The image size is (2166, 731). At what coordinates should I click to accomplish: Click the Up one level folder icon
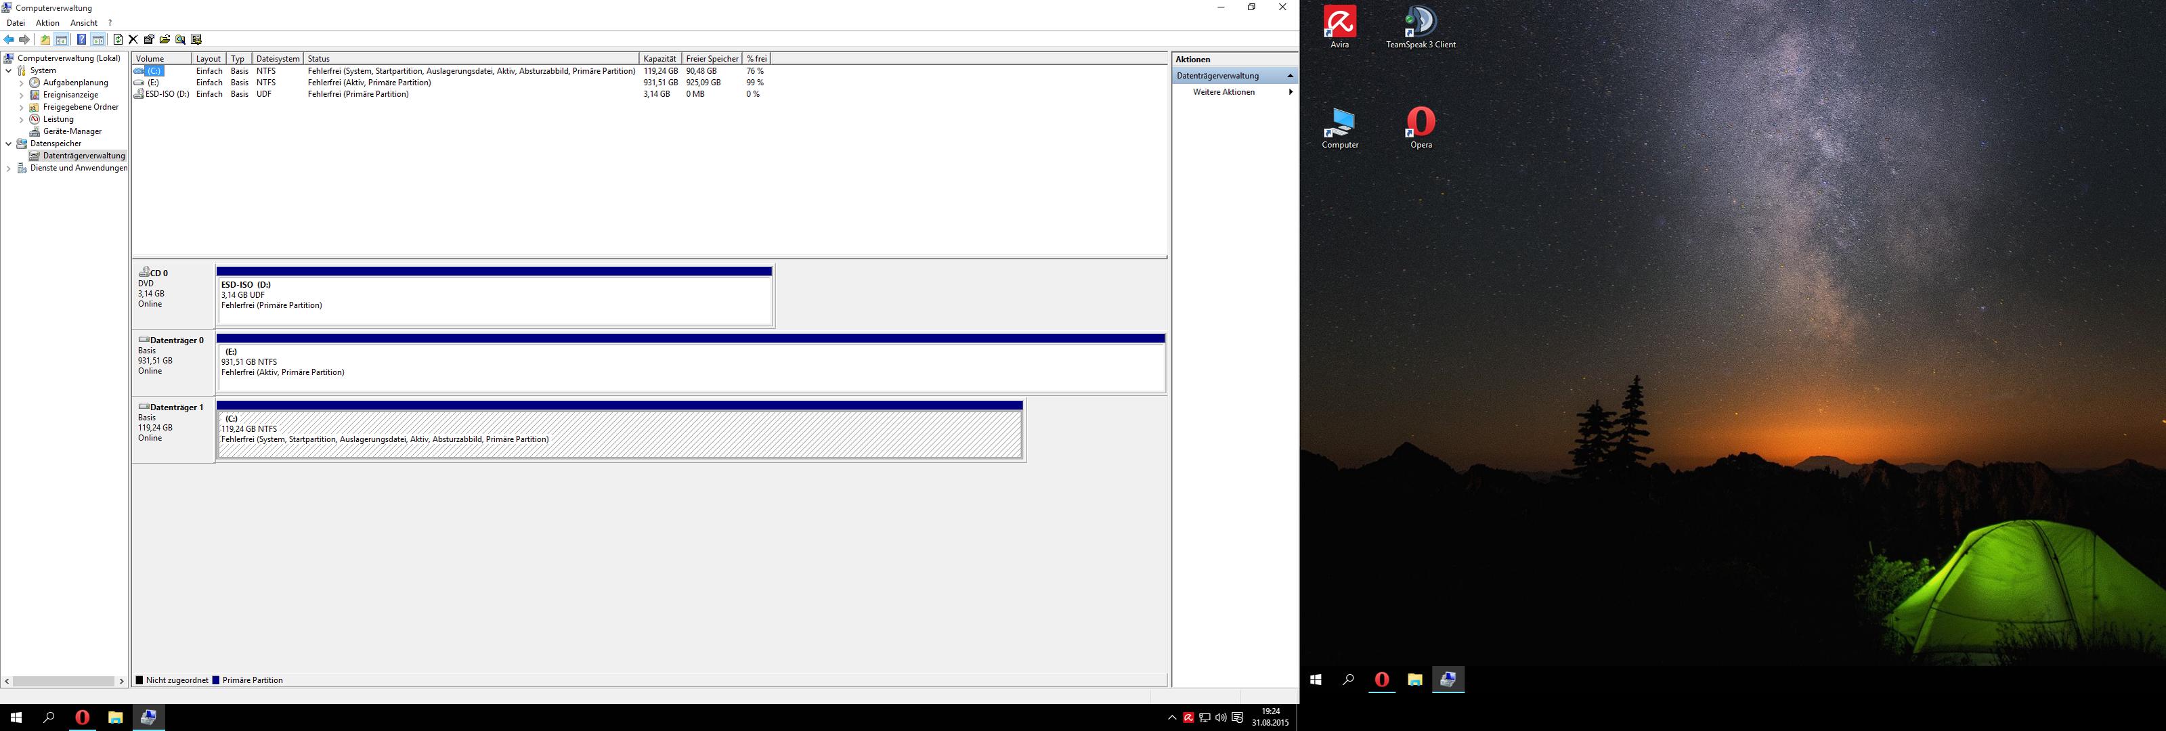point(45,39)
